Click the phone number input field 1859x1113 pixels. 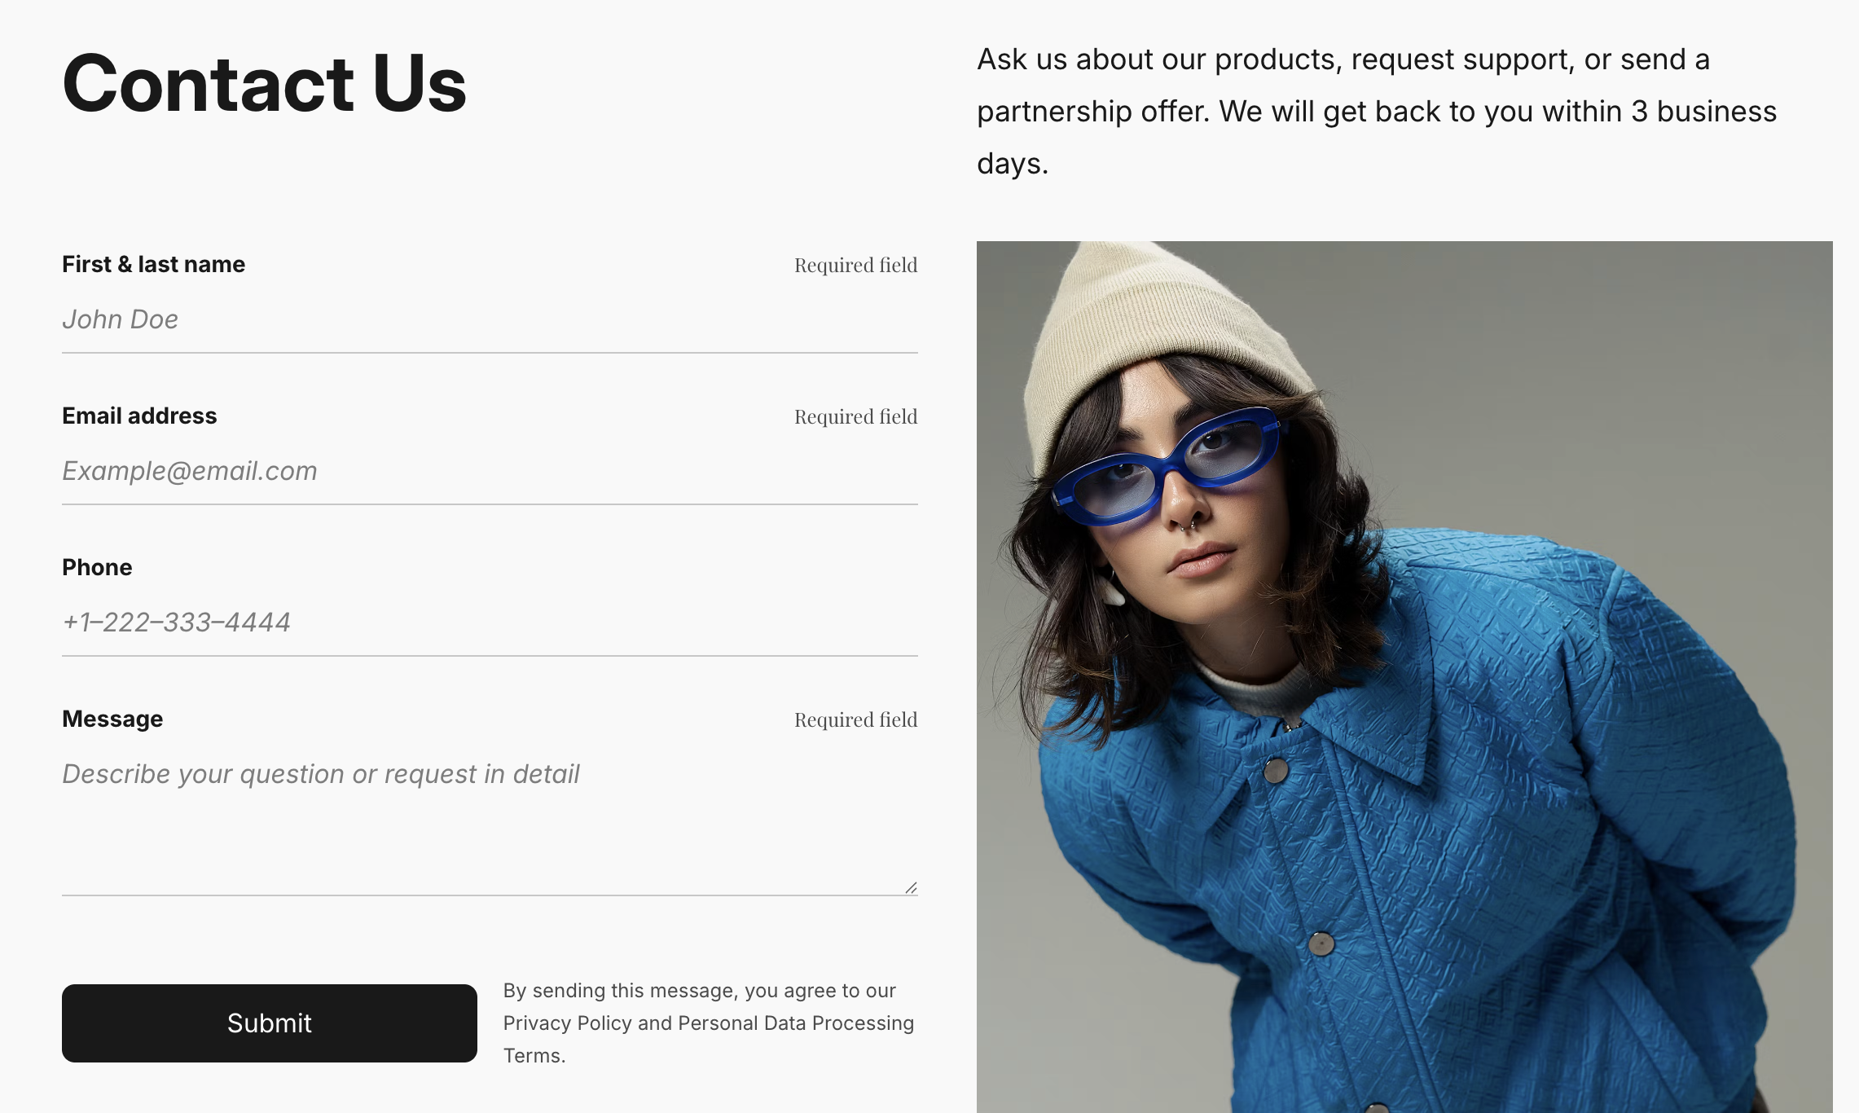coord(489,622)
